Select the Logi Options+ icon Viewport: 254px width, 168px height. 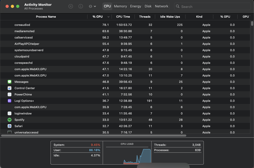click(10, 101)
